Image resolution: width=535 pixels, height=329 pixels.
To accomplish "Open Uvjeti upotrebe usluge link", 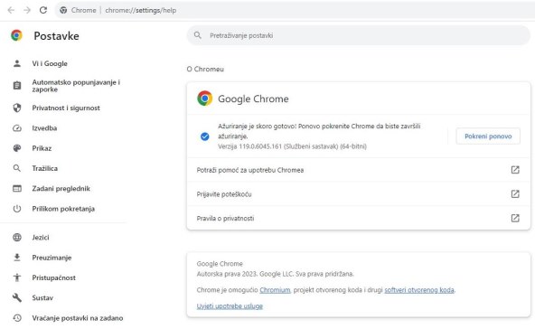I will (230, 306).
